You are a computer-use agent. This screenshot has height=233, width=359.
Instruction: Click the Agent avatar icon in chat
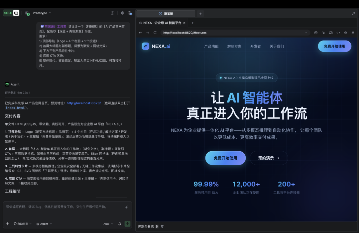7,84
